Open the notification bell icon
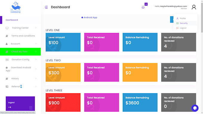This screenshot has height=114, width=203. (x=143, y=7)
